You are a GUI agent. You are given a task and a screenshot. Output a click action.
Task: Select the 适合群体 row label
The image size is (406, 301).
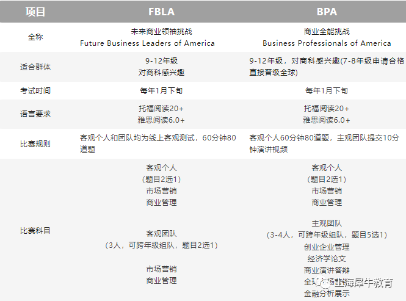click(35, 67)
